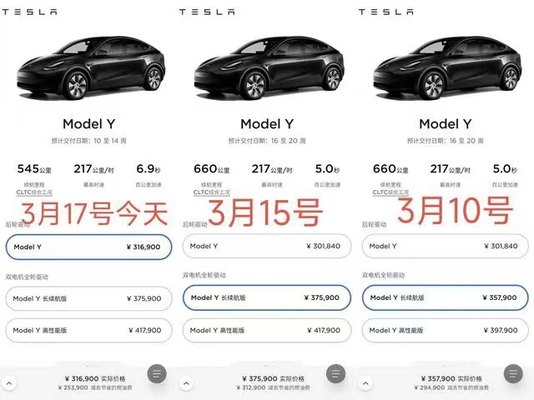Open CLTC综合工况 link in middle panel
This screenshot has height=400, width=534.
tap(212, 192)
